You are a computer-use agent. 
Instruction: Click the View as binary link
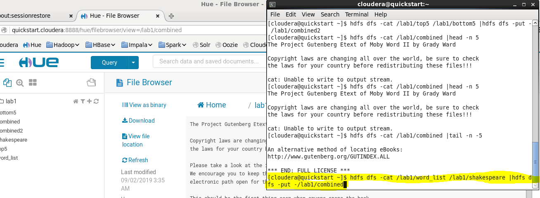(144, 105)
